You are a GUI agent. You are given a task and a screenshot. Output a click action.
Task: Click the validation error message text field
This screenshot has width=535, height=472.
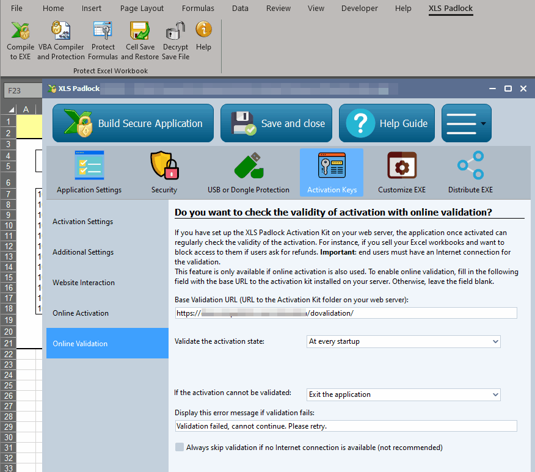coord(346,426)
